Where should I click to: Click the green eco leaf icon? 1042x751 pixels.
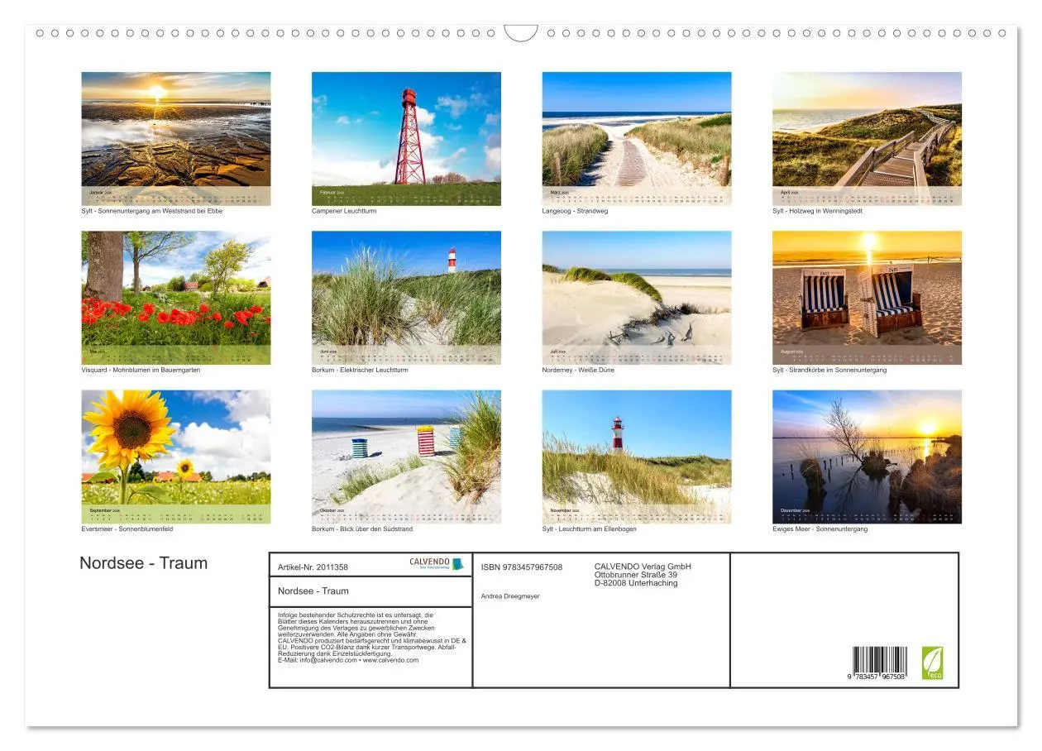pyautogui.click(x=933, y=663)
